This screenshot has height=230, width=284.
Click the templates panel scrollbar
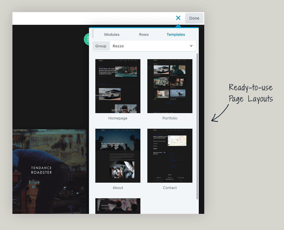point(197,126)
